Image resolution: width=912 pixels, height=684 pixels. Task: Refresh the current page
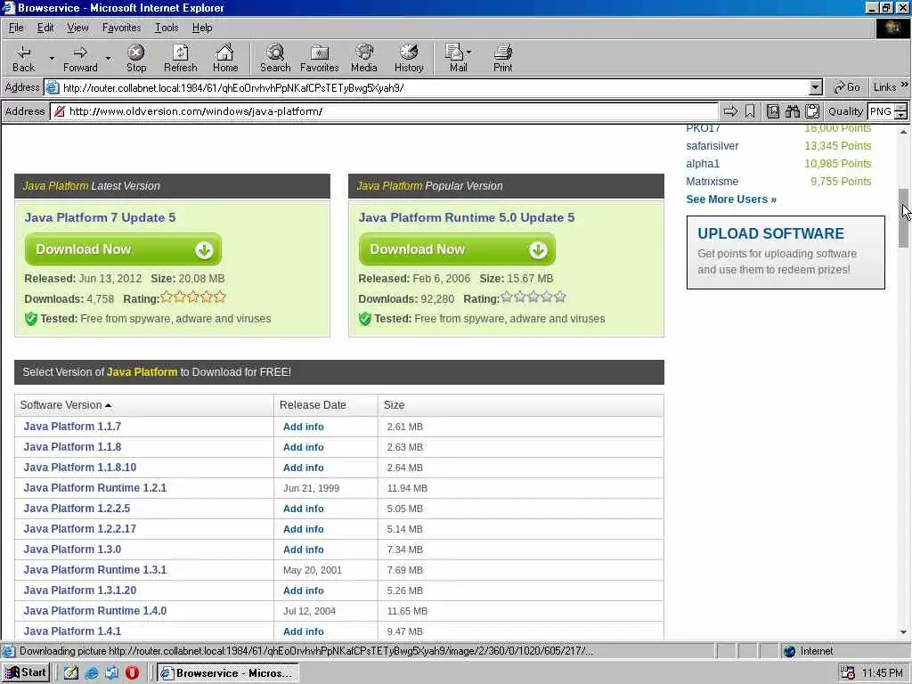pyautogui.click(x=180, y=58)
